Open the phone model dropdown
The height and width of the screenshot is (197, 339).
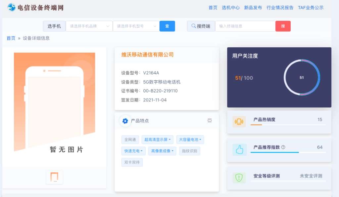coord(136,26)
